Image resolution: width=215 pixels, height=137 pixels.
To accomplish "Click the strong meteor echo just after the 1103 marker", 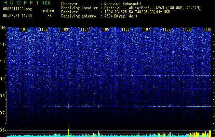I will click(69, 106).
